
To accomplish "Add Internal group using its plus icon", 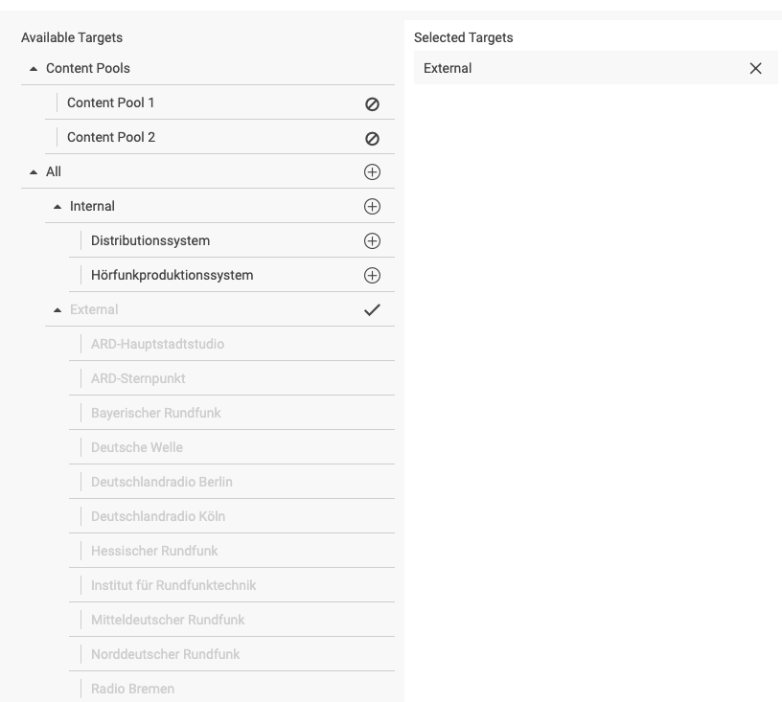I will (x=372, y=207).
